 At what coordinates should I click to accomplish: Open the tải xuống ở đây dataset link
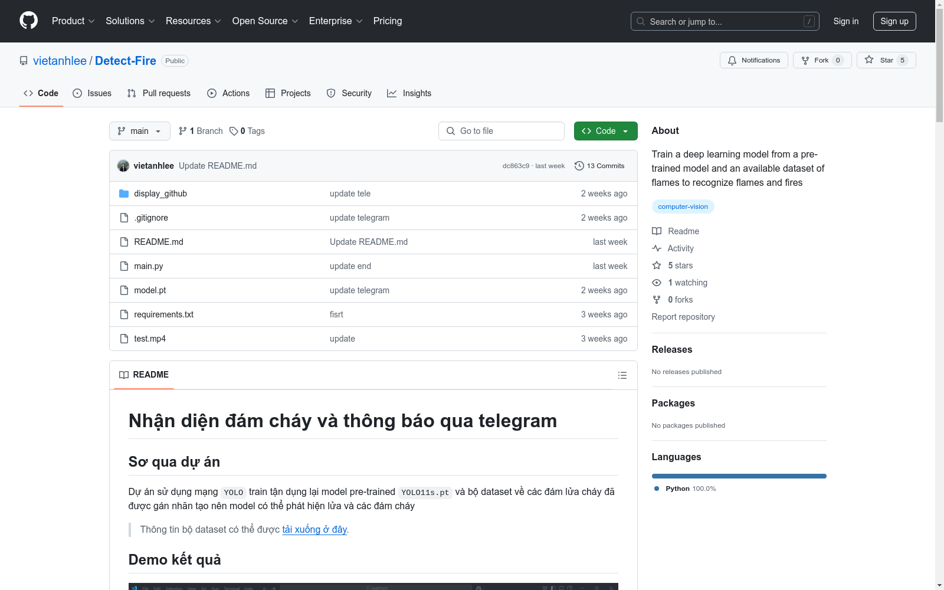[314, 529]
